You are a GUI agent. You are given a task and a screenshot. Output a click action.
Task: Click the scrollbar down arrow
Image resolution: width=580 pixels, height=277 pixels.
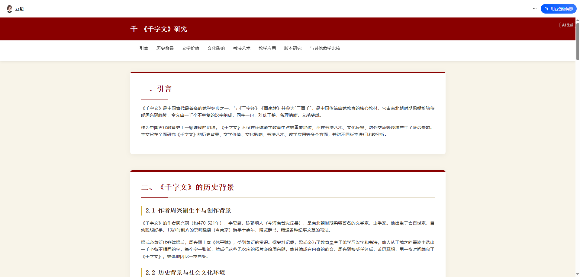pos(578,274)
